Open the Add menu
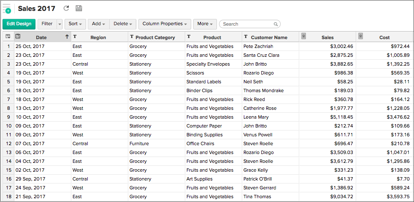This screenshot has width=414, height=202. [x=99, y=24]
